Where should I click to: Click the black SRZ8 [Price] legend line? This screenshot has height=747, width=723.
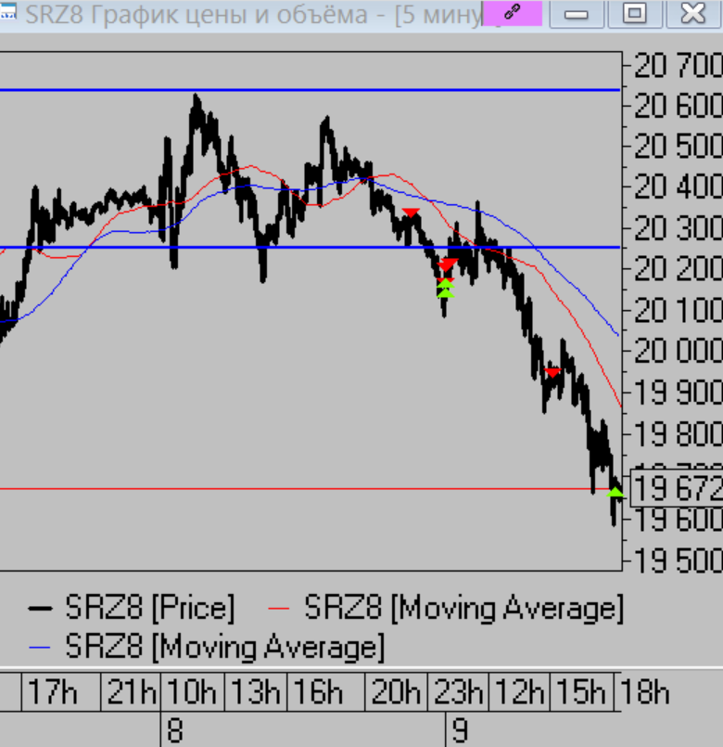tap(40, 609)
